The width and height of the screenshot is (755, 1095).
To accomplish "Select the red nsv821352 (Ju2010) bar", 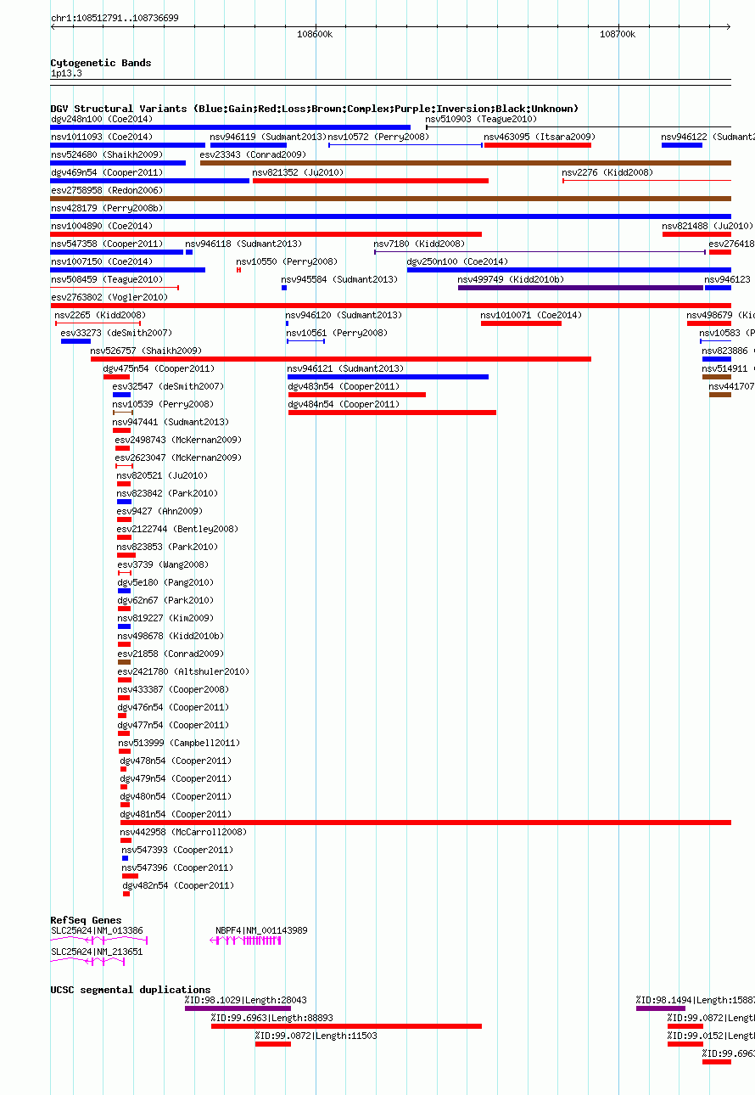I will click(x=371, y=181).
